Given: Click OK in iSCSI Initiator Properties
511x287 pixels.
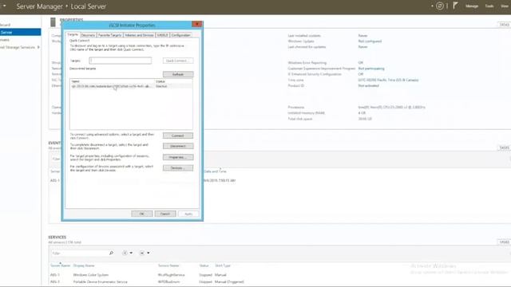Looking at the screenshot, I should (x=142, y=214).
